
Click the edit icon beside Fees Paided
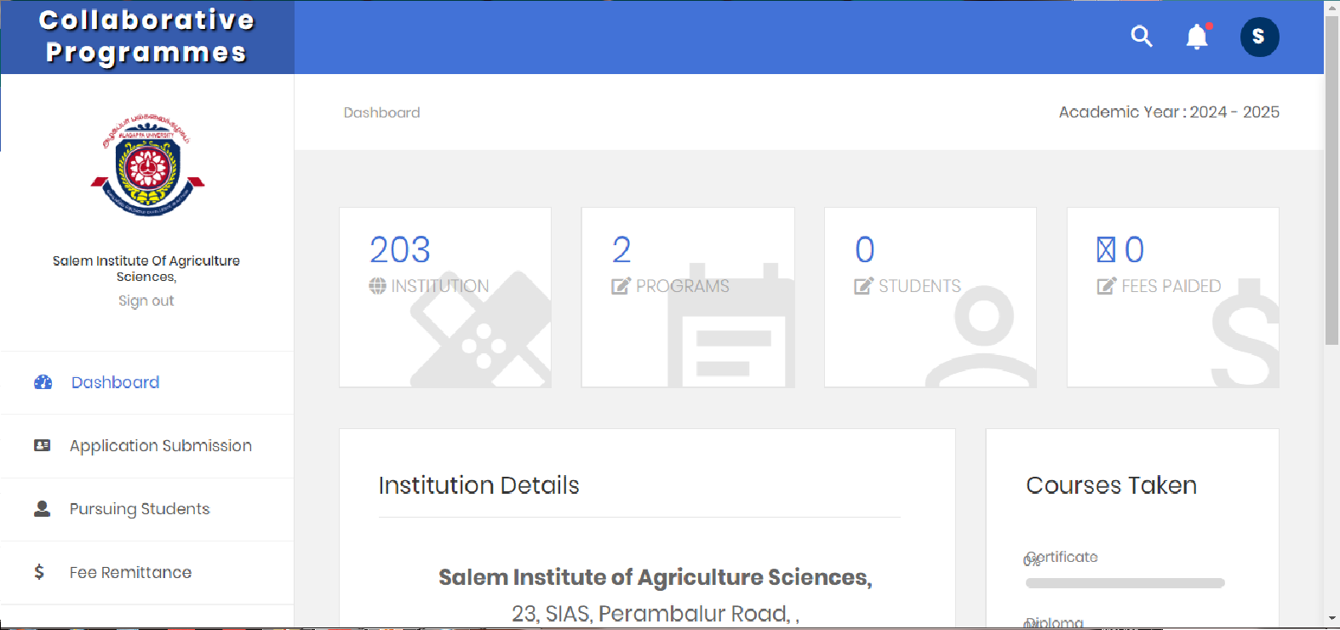point(1106,286)
